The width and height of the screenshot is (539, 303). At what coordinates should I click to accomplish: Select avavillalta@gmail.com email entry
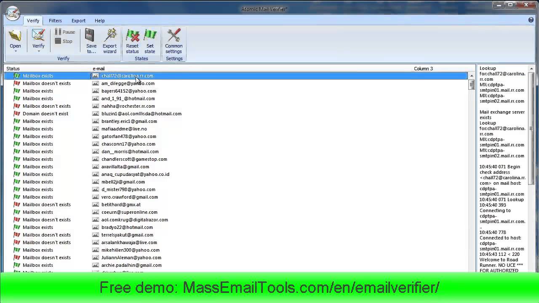(x=125, y=167)
